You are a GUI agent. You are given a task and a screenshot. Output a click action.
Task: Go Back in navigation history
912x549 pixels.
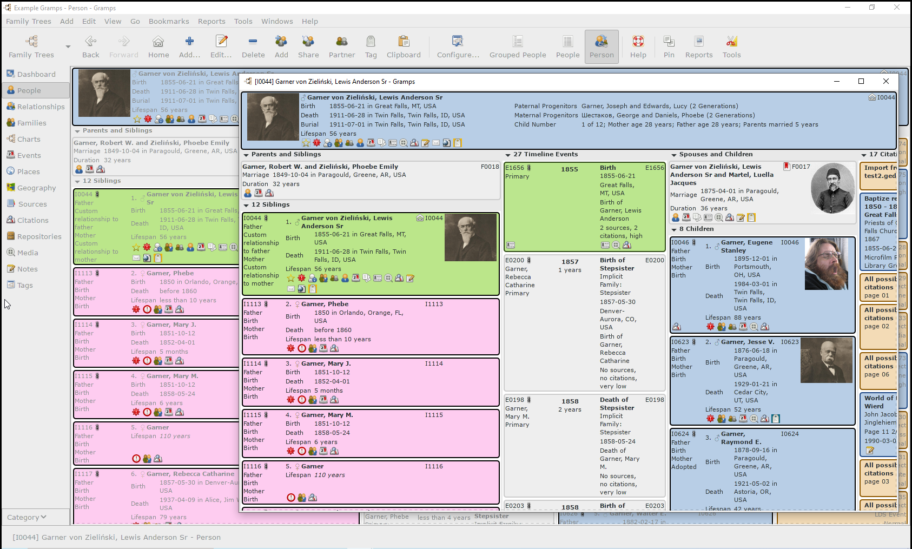91,47
